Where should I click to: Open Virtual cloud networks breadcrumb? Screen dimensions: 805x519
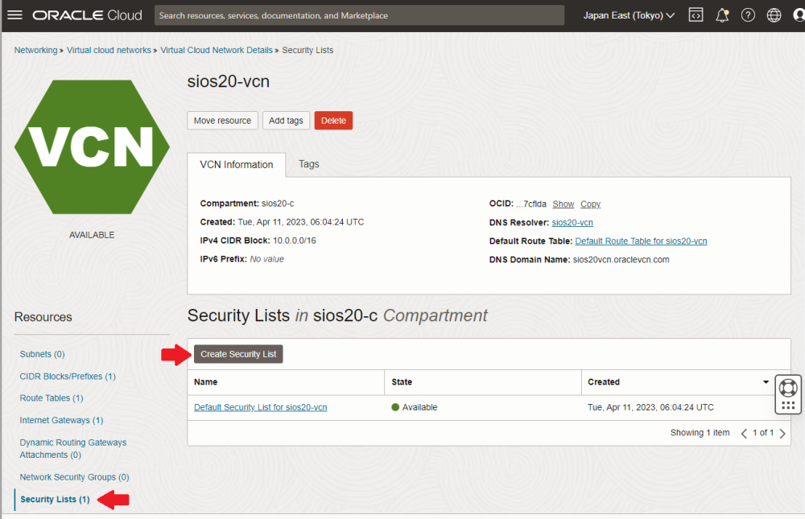click(x=109, y=50)
